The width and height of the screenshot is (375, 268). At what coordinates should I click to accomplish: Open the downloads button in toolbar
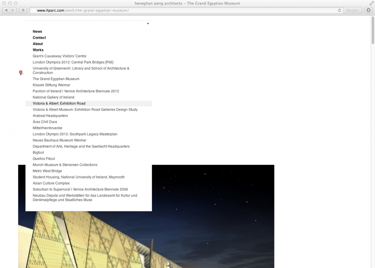click(x=368, y=10)
